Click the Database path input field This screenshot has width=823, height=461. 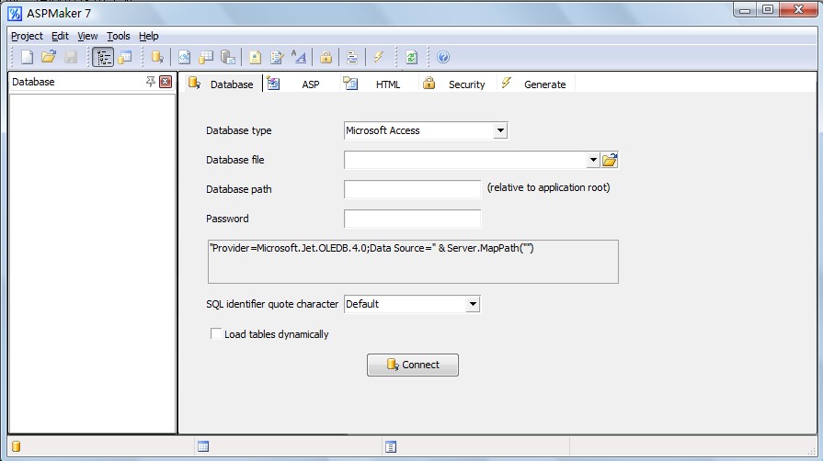(412, 189)
